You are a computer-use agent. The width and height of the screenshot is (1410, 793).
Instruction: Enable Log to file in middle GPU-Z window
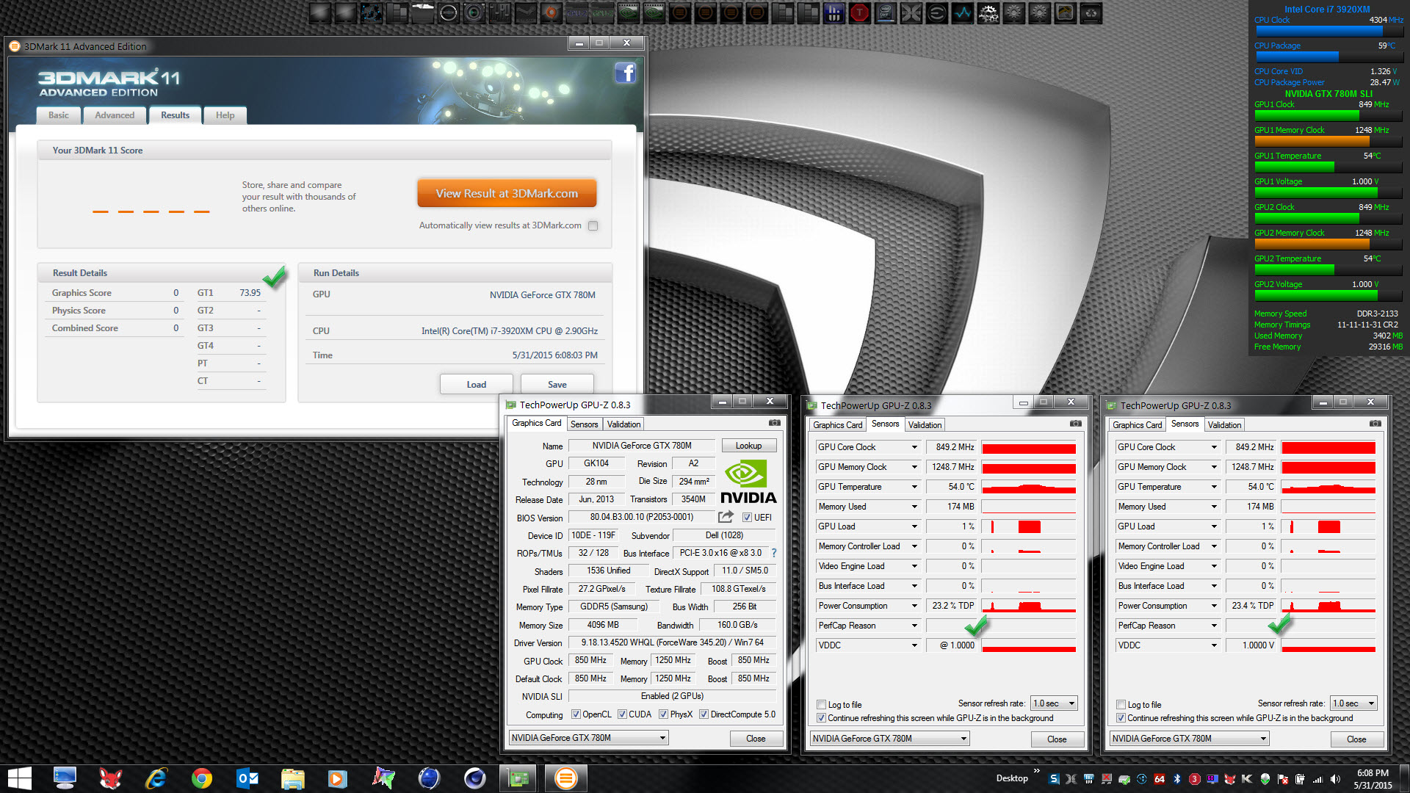[x=822, y=705]
